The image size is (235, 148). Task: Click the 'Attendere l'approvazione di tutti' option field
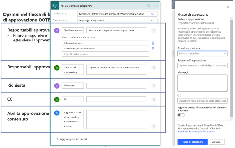[x=106, y=49]
